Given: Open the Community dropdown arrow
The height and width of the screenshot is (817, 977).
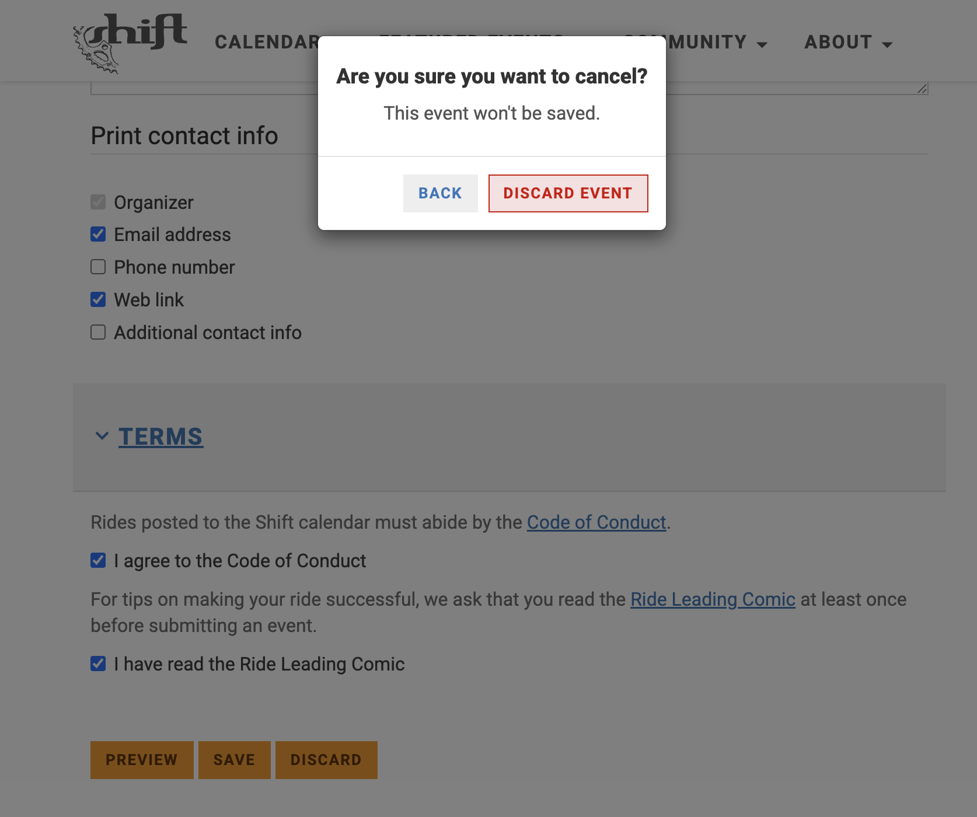Looking at the screenshot, I should coord(762,44).
